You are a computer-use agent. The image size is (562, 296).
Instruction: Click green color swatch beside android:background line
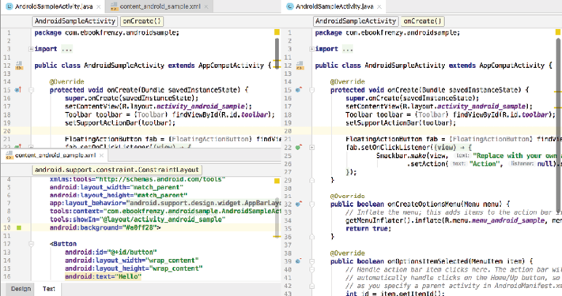[19, 227]
